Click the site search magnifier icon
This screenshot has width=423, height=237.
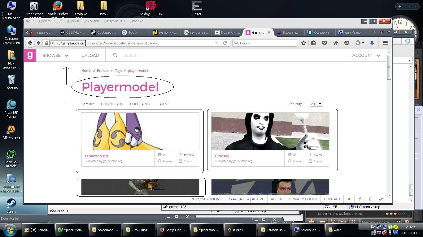[115, 55]
